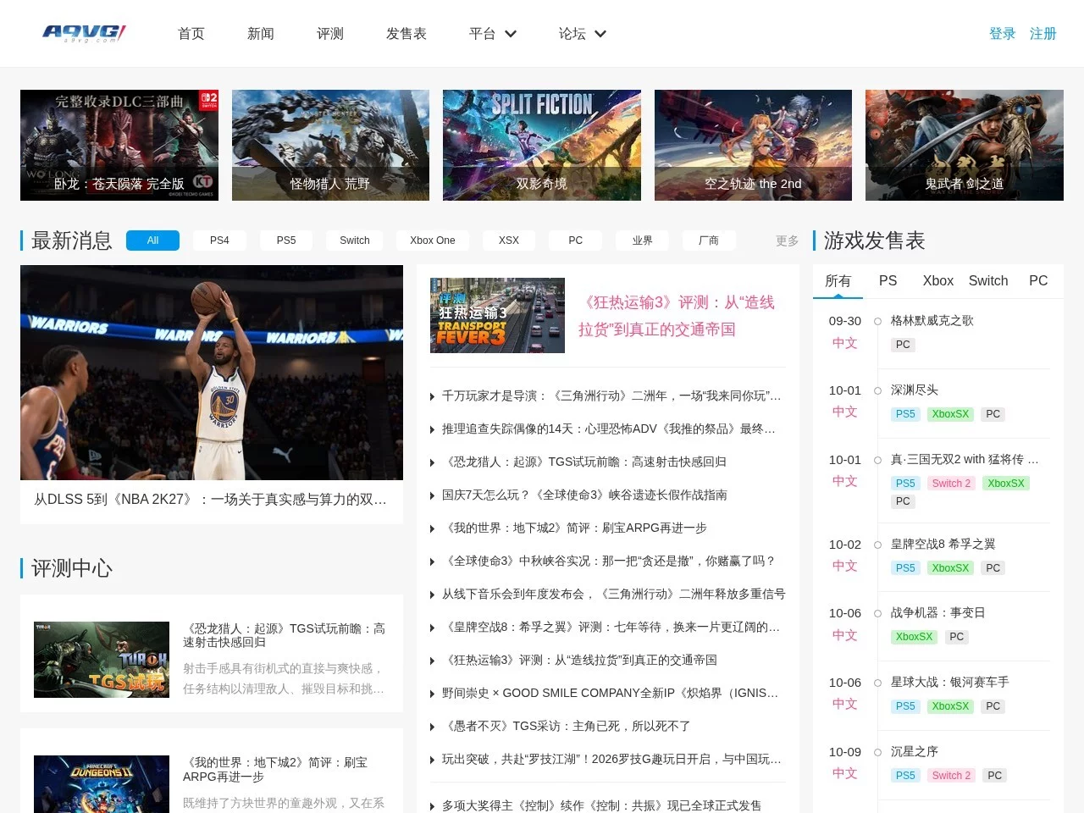Open the Transport Fever 3 review thumbnail
1084x813 pixels.
497,315
